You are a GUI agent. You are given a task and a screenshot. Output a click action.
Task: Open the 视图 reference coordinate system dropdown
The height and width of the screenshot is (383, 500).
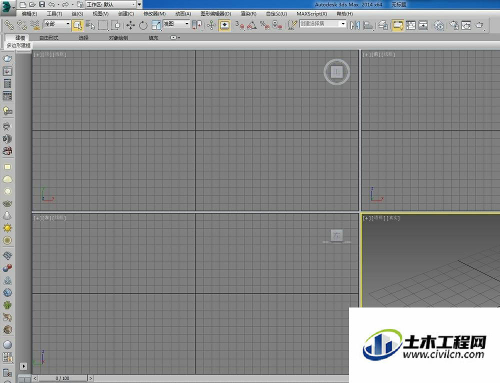click(x=176, y=24)
